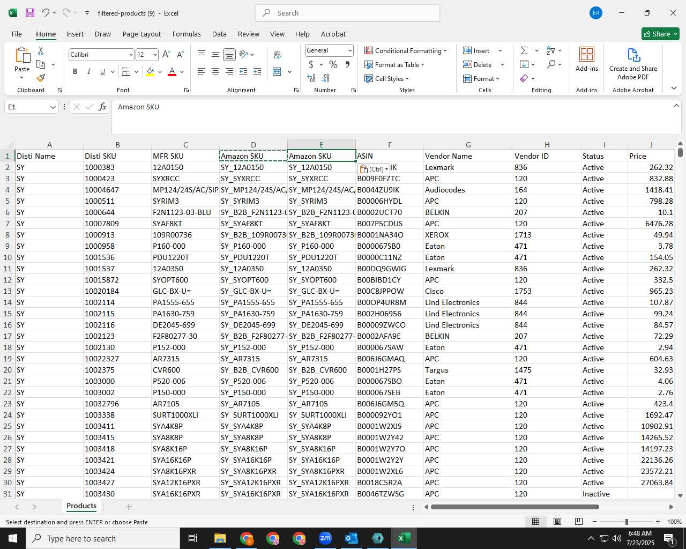686x549 pixels.
Task: Toggle Bold formatting
Action: click(75, 71)
